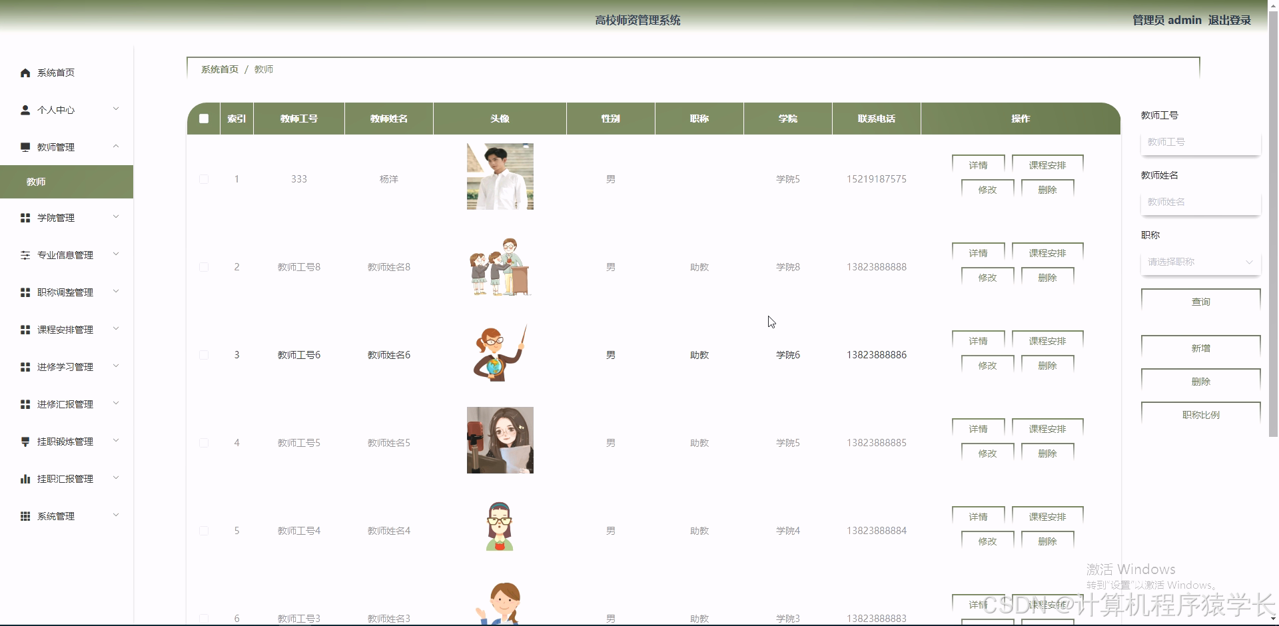Click 课程安排 for teacher 杨洋
Screen dimensions: 1279x626
click(x=1047, y=165)
